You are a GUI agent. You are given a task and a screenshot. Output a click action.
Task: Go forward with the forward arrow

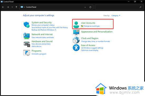[8, 7]
